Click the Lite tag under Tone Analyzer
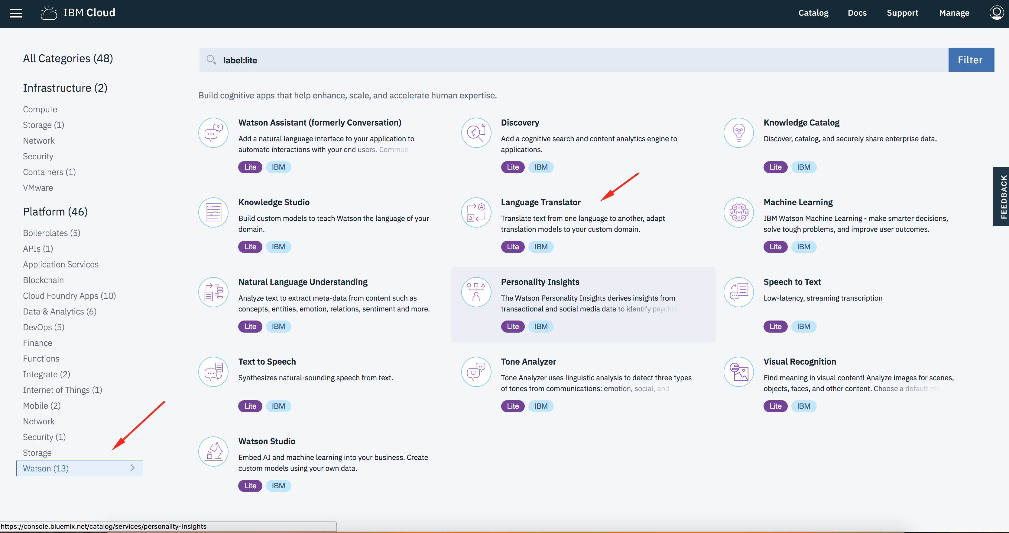Image resolution: width=1009 pixels, height=533 pixels. (512, 406)
